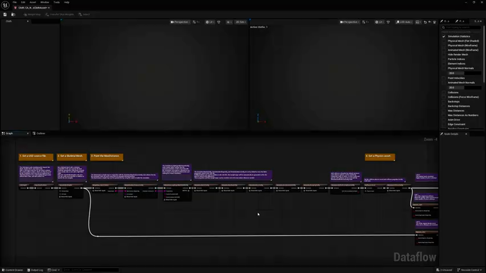Expand the LOD Auto selector
The width and height of the screenshot is (486, 273).
pos(405,22)
